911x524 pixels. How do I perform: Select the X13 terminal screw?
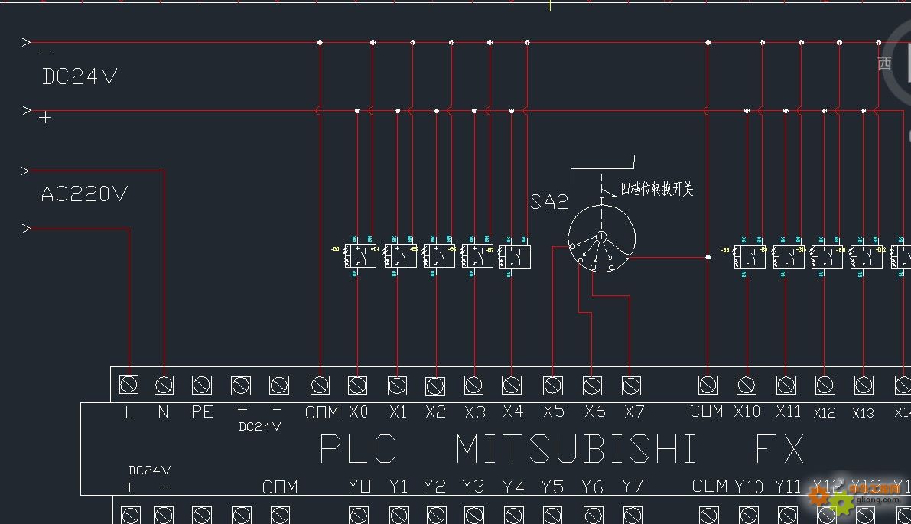[864, 385]
